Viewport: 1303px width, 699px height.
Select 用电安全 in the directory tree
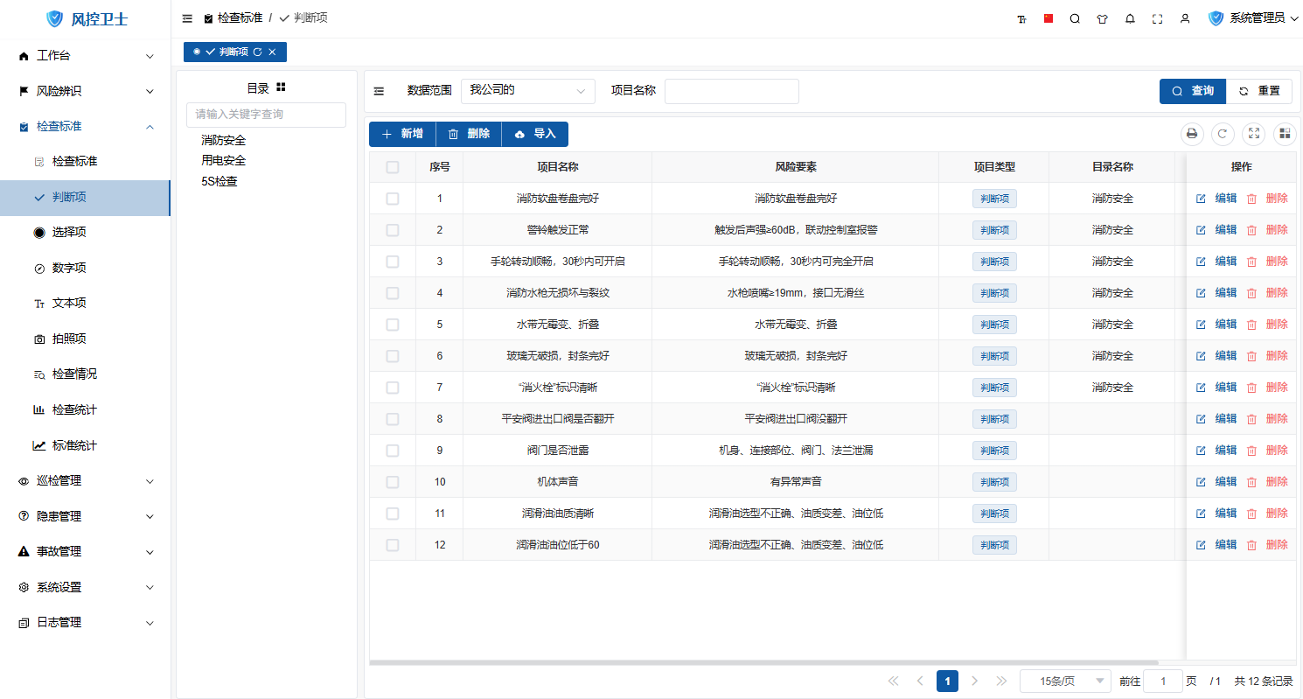(224, 161)
